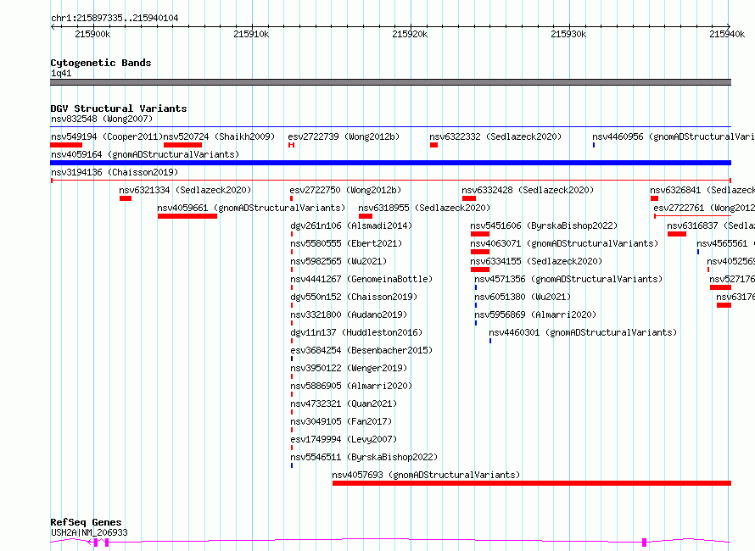Screen dimensions: 755x551
Task: Open variant nsv6051380 (Wu2021)
Action: click(x=523, y=297)
